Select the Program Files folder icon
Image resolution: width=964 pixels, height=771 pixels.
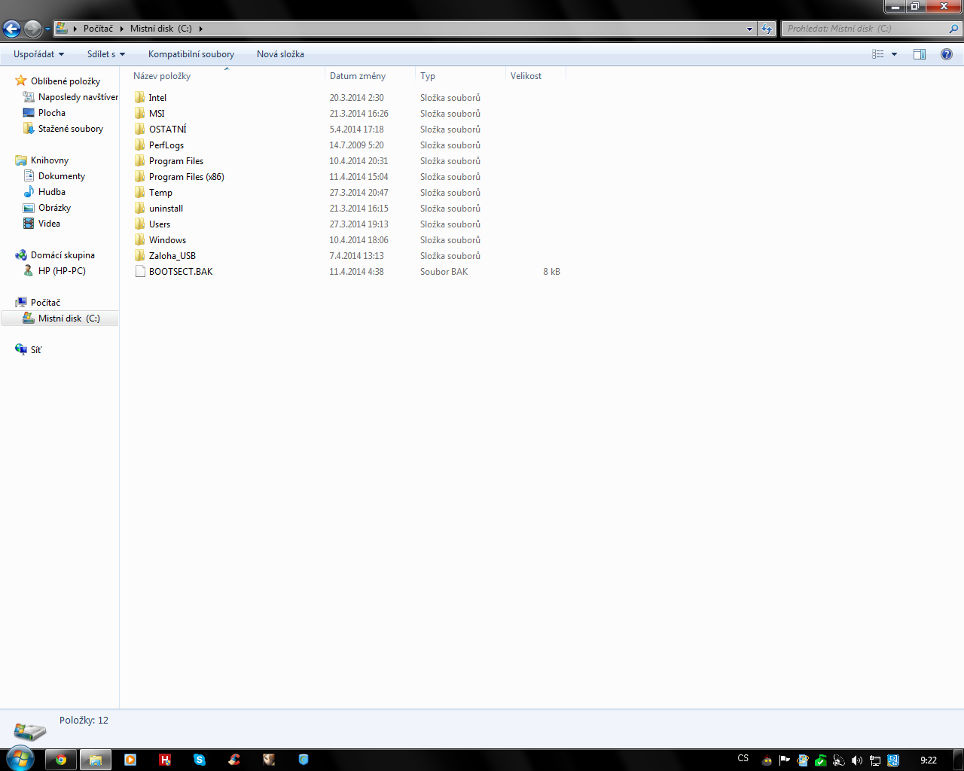(x=140, y=160)
